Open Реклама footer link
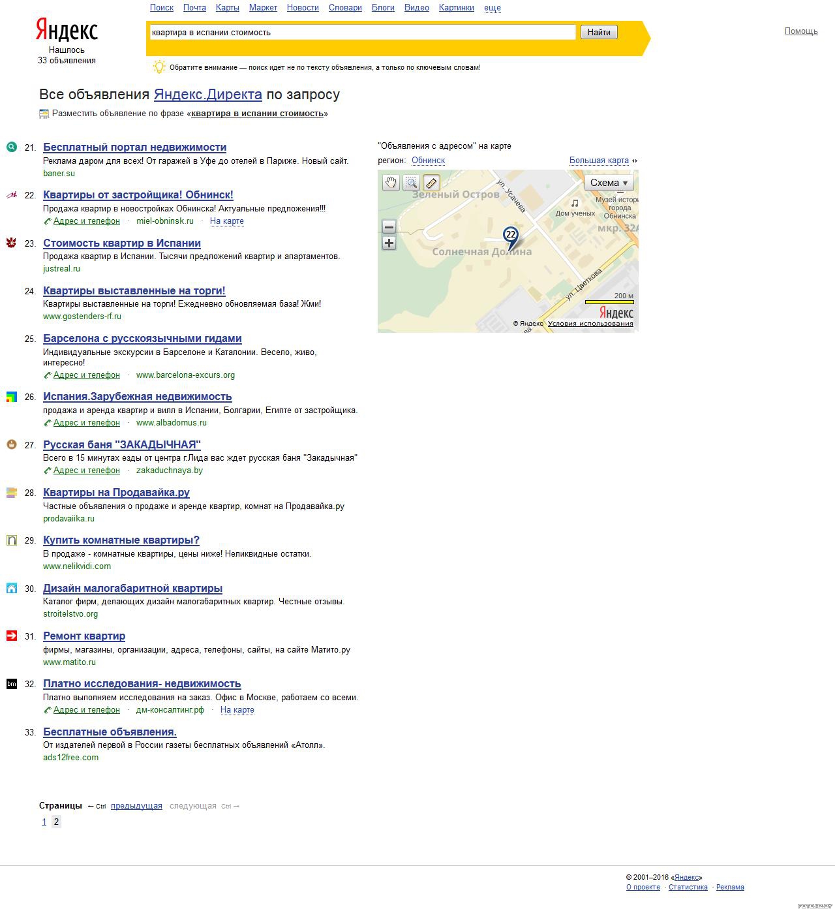Image resolution: width=835 pixels, height=911 pixels. click(730, 888)
